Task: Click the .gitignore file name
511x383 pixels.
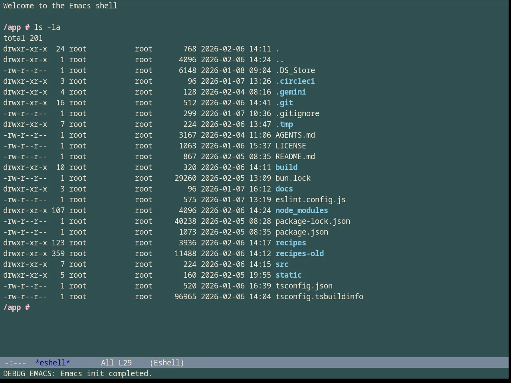Action: pos(297,113)
